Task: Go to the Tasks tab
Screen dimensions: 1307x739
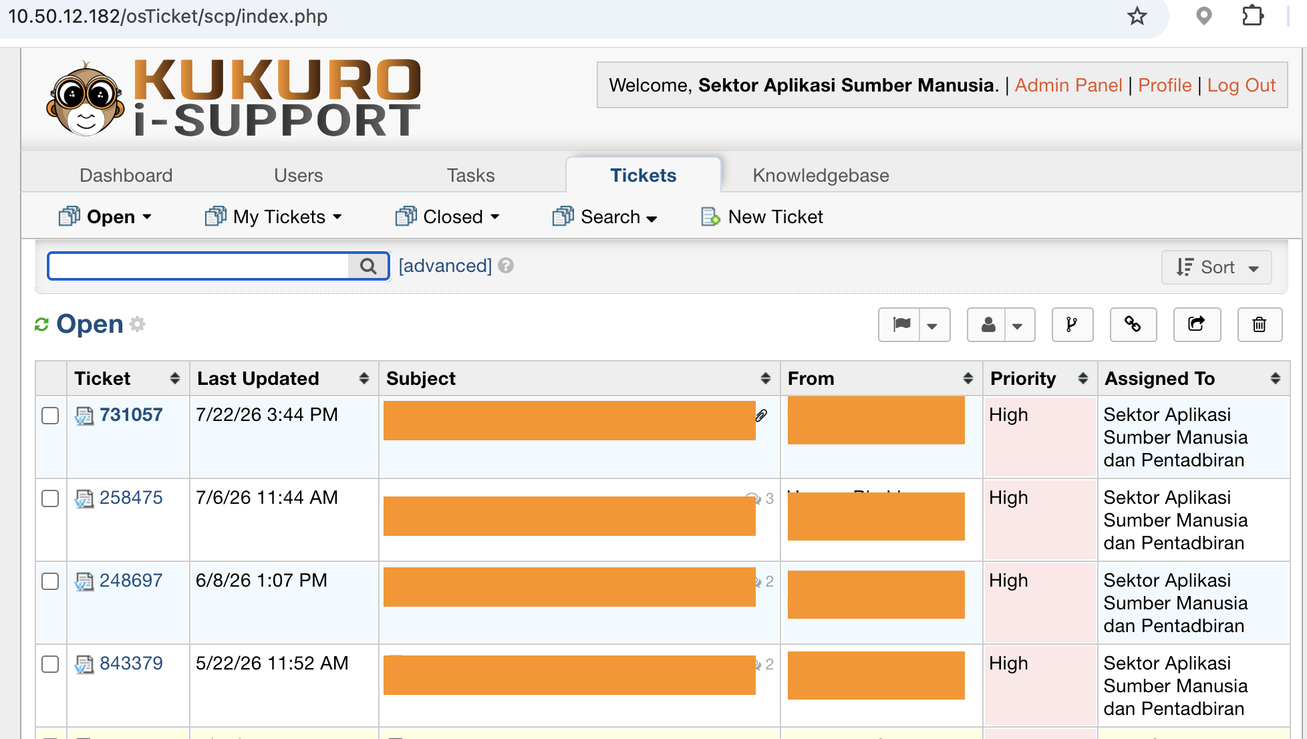Action: pos(471,175)
